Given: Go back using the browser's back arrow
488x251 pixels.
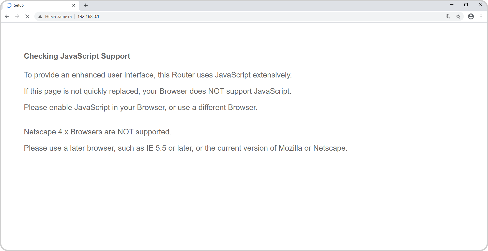Looking at the screenshot, I should point(7,17).
